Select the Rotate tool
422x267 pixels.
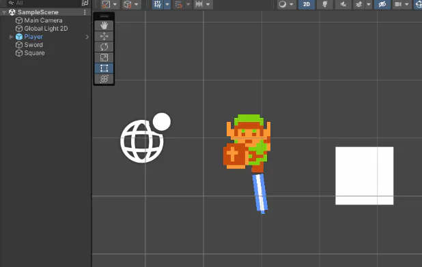[x=104, y=47]
